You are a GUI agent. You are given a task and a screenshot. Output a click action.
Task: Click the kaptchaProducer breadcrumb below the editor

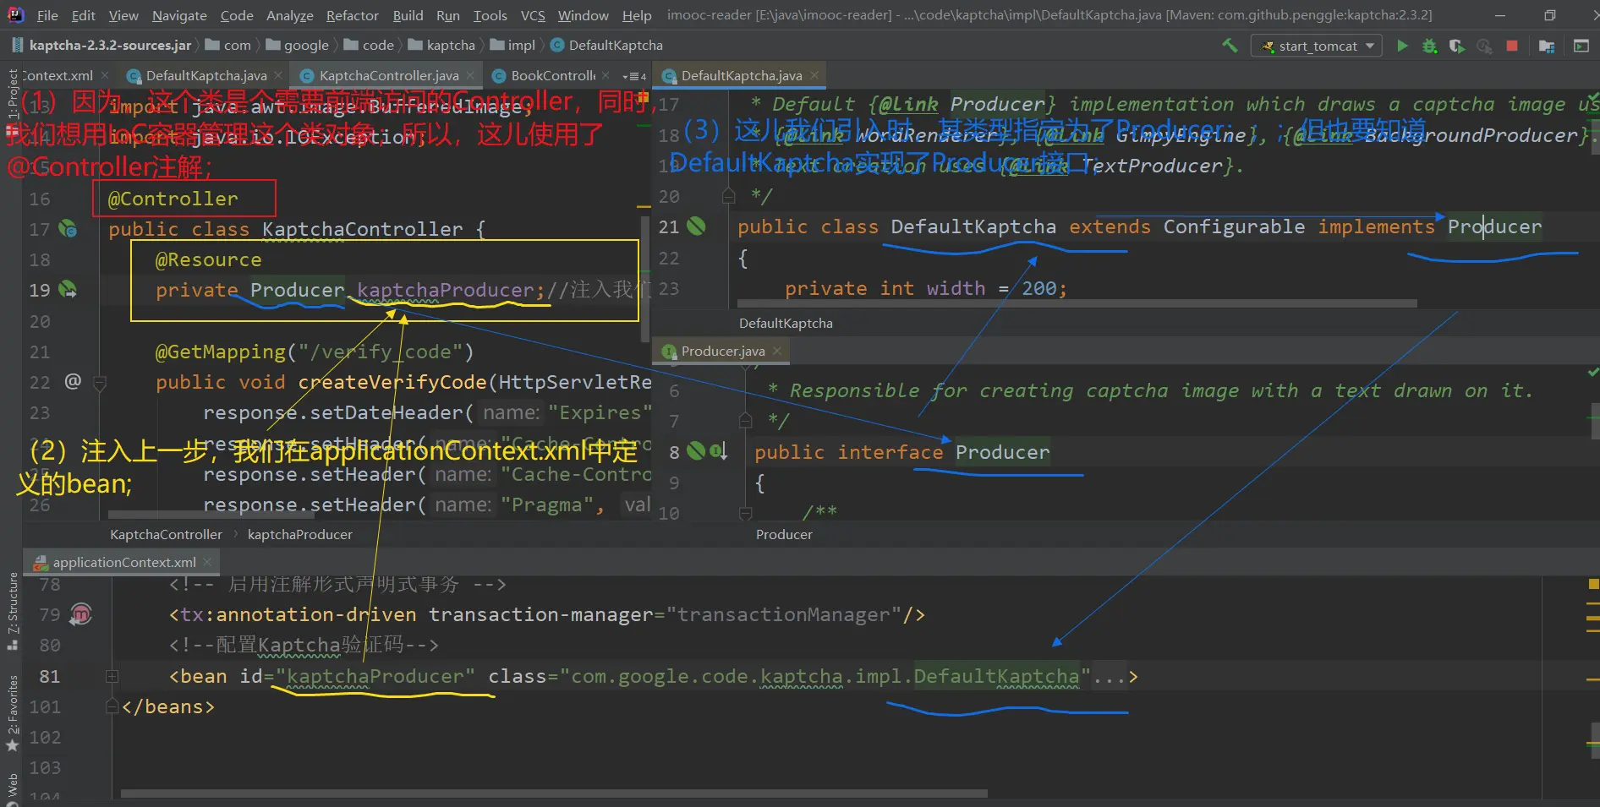(x=299, y=534)
